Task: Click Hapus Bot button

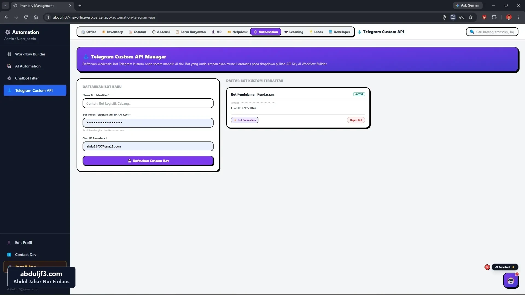Action: pyautogui.click(x=356, y=120)
